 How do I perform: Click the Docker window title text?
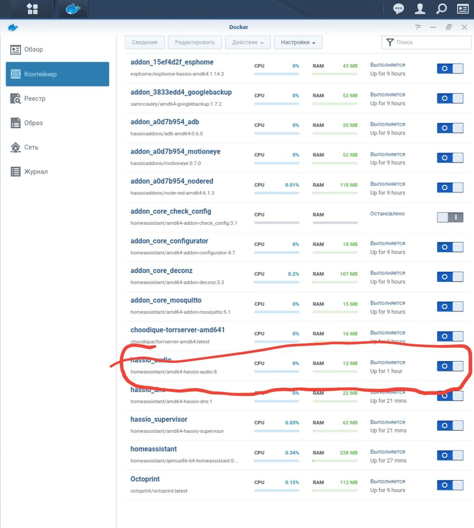[x=238, y=27]
